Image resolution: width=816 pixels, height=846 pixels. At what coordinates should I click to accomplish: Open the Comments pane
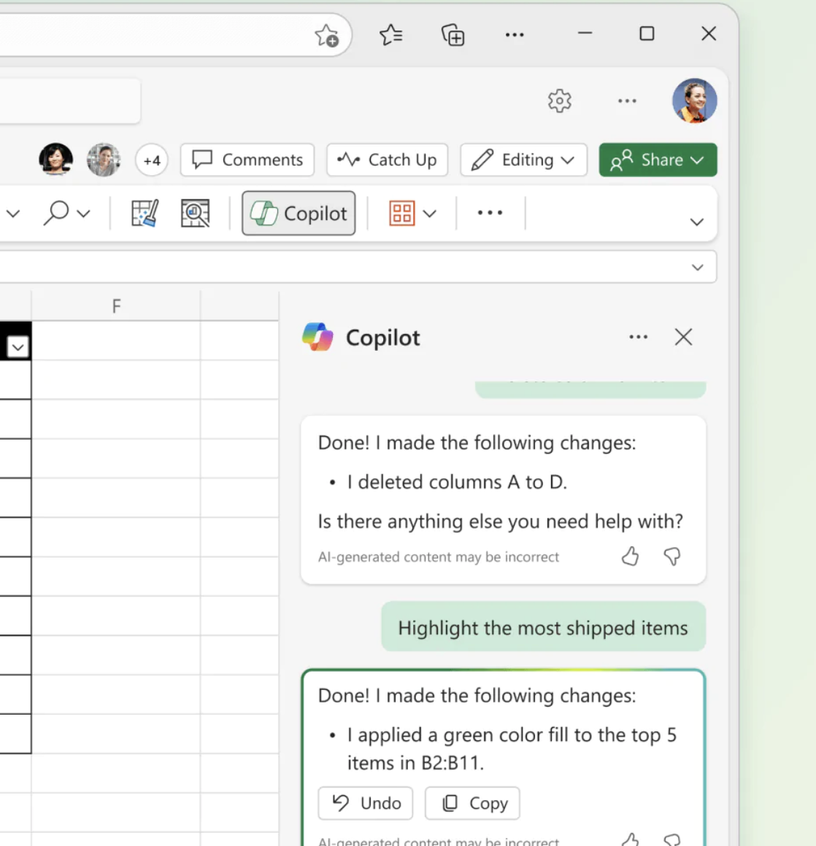pos(247,160)
